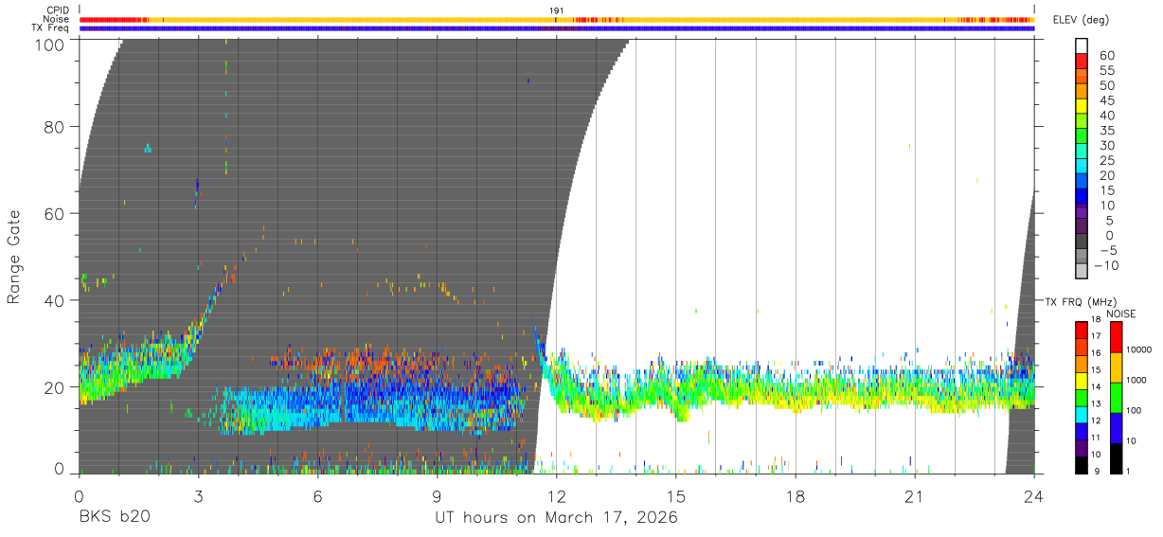This screenshot has width=1163, height=537.
Task: Pick the yellow 40–45 swatch in ELEV color bar
Action: (1082, 108)
